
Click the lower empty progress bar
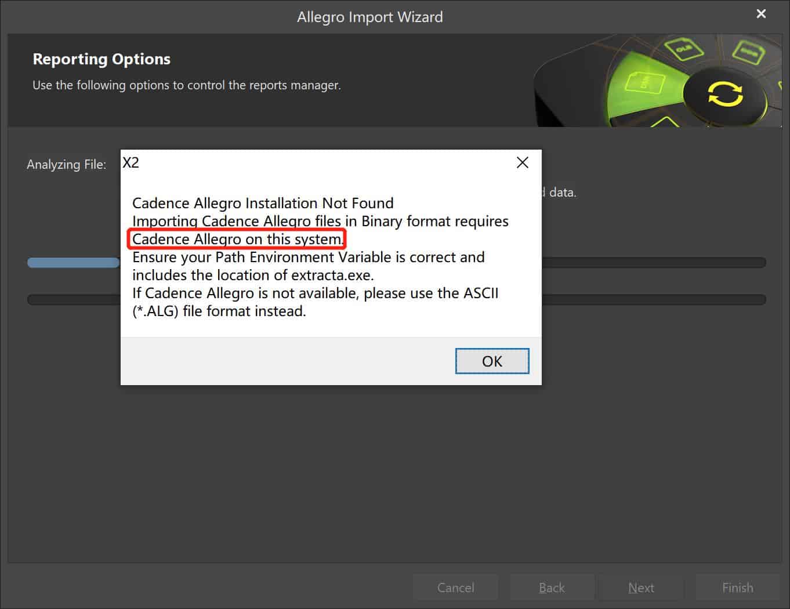tap(397, 300)
